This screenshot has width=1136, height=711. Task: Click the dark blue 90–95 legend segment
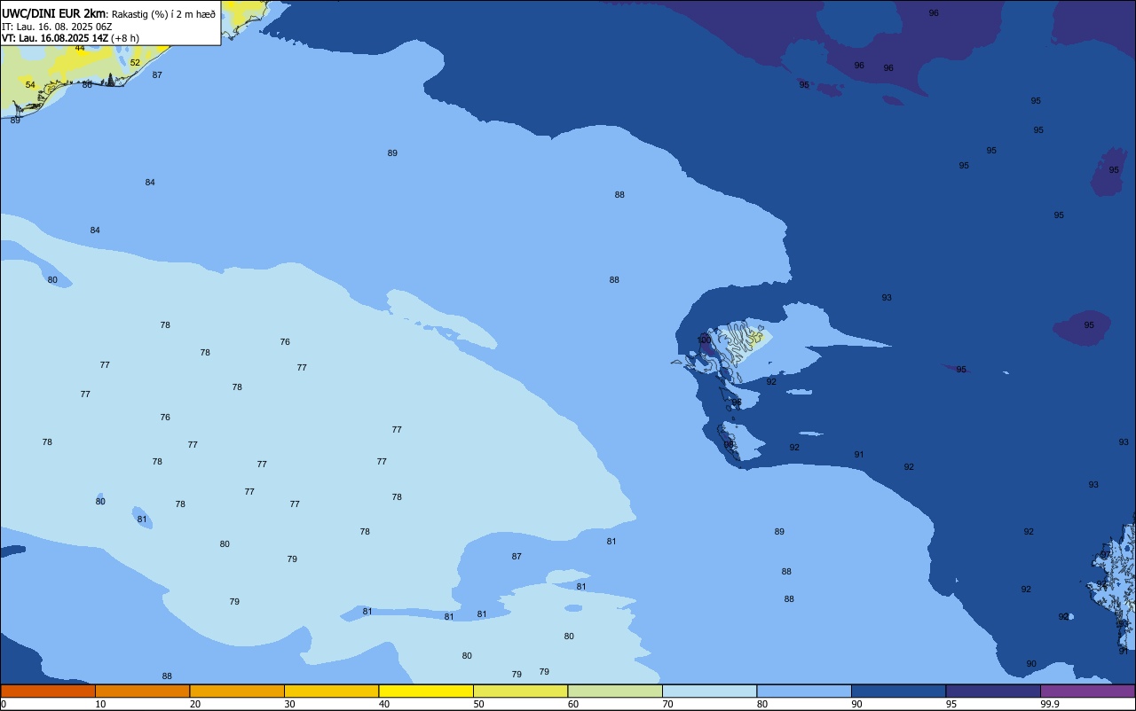coord(898,691)
